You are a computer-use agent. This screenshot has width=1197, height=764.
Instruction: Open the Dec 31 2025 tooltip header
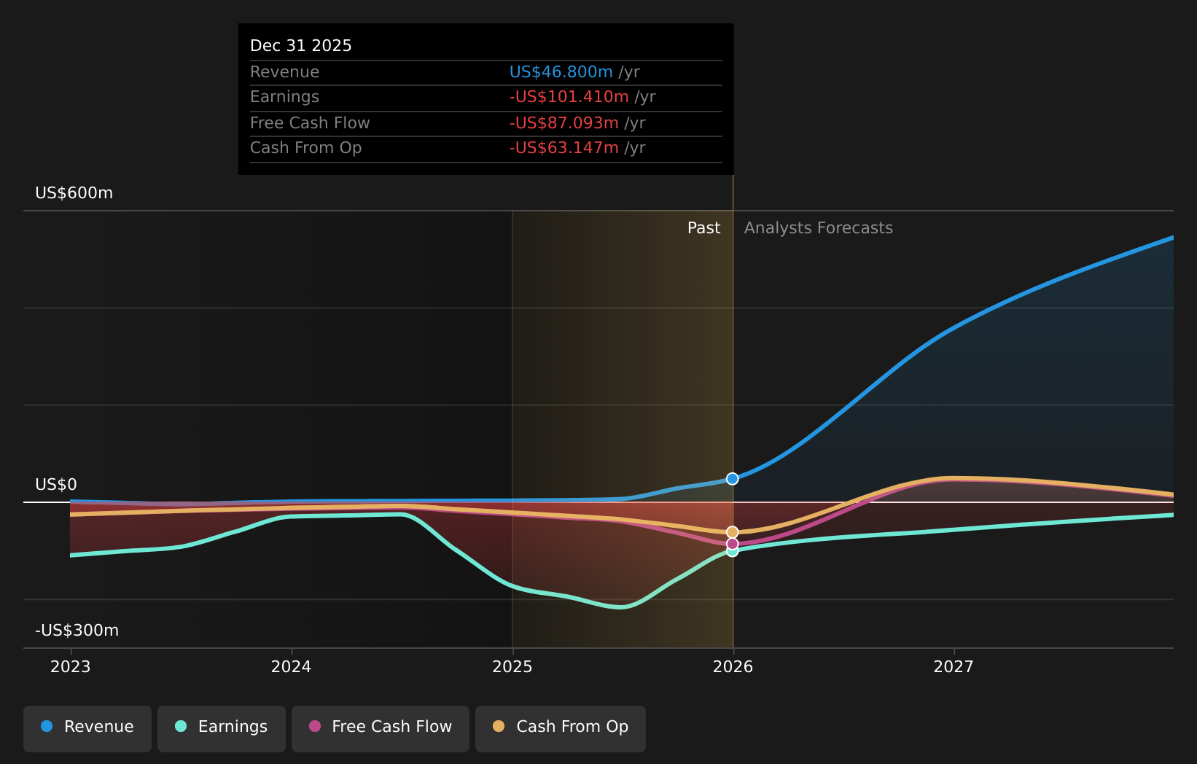point(300,44)
